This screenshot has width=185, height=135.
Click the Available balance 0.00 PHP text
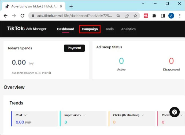(x=29, y=73)
